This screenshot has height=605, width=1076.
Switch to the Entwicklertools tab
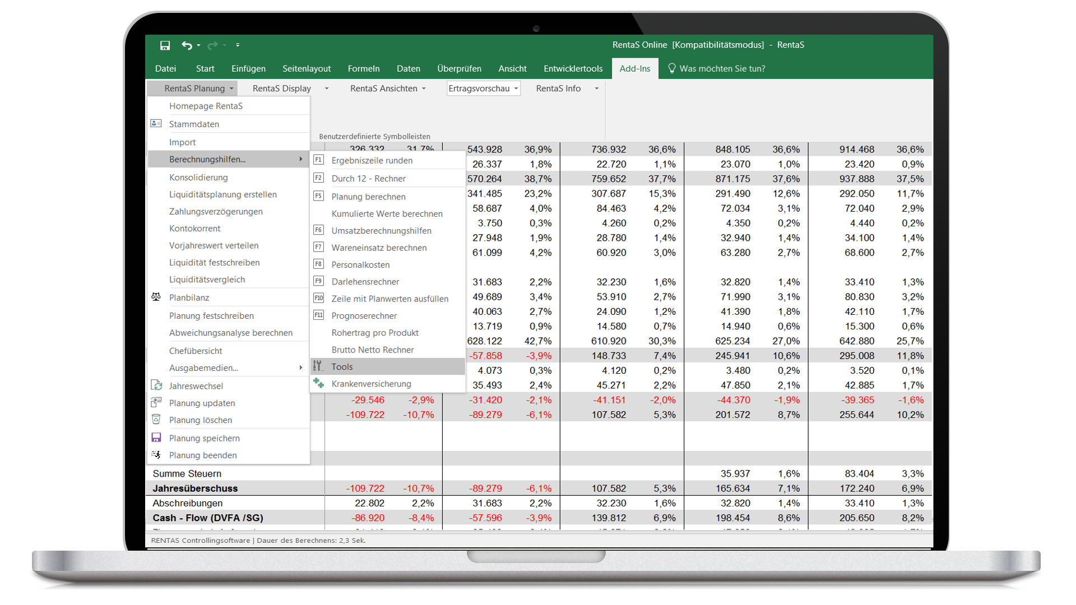tap(573, 68)
